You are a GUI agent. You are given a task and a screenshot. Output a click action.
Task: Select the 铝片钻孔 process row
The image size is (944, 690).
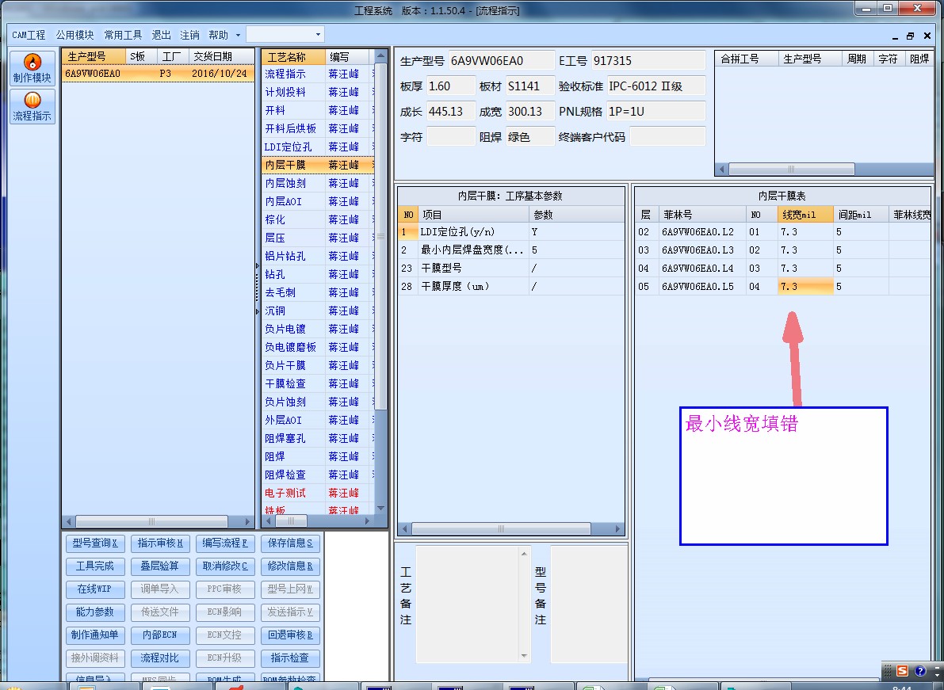pos(318,256)
